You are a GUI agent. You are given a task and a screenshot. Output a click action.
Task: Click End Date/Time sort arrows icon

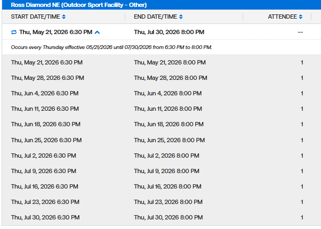(181, 17)
